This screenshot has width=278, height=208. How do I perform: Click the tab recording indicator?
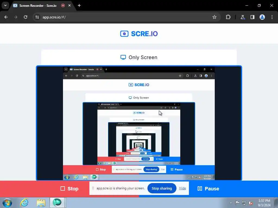(63, 5)
